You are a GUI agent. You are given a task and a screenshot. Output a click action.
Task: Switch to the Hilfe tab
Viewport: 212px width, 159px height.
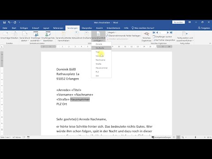pyautogui.click(x=126, y=28)
